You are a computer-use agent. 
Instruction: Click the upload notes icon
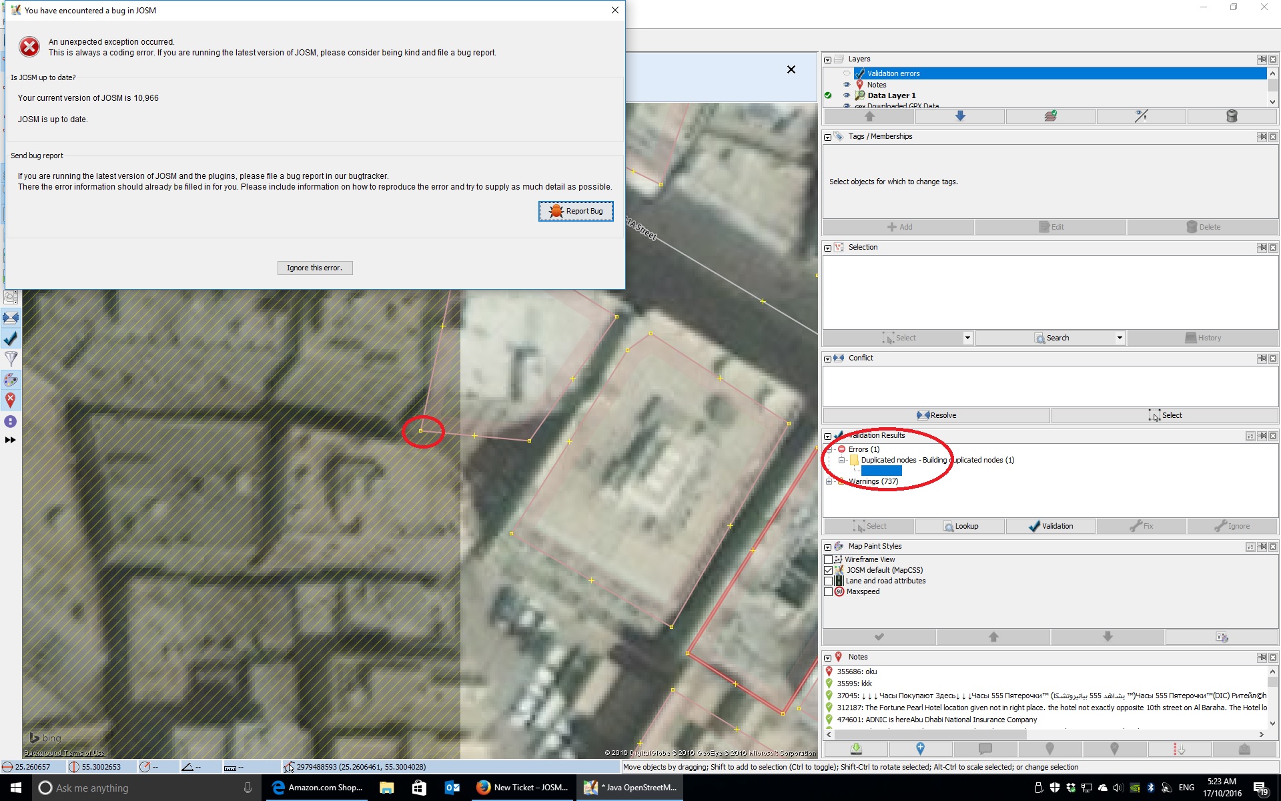pyautogui.click(x=1244, y=749)
